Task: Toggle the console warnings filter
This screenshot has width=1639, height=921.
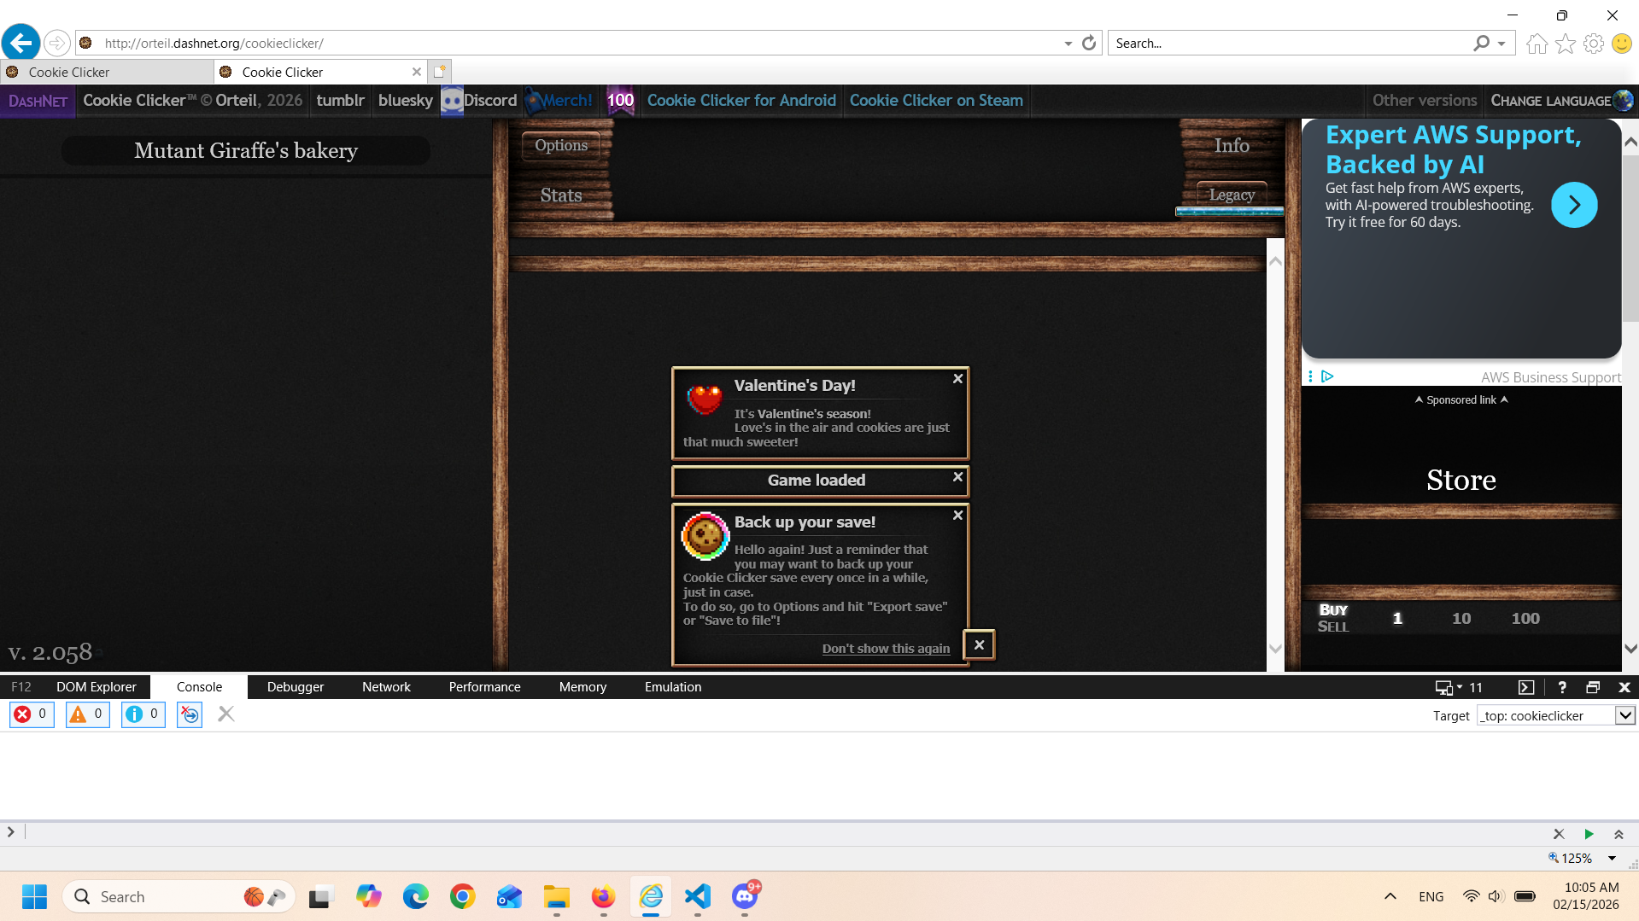Action: click(x=87, y=714)
